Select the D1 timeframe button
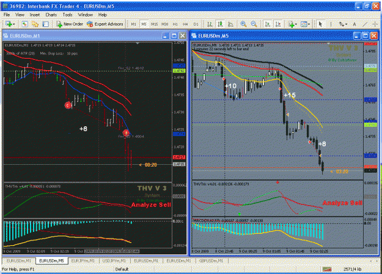 coord(196,24)
